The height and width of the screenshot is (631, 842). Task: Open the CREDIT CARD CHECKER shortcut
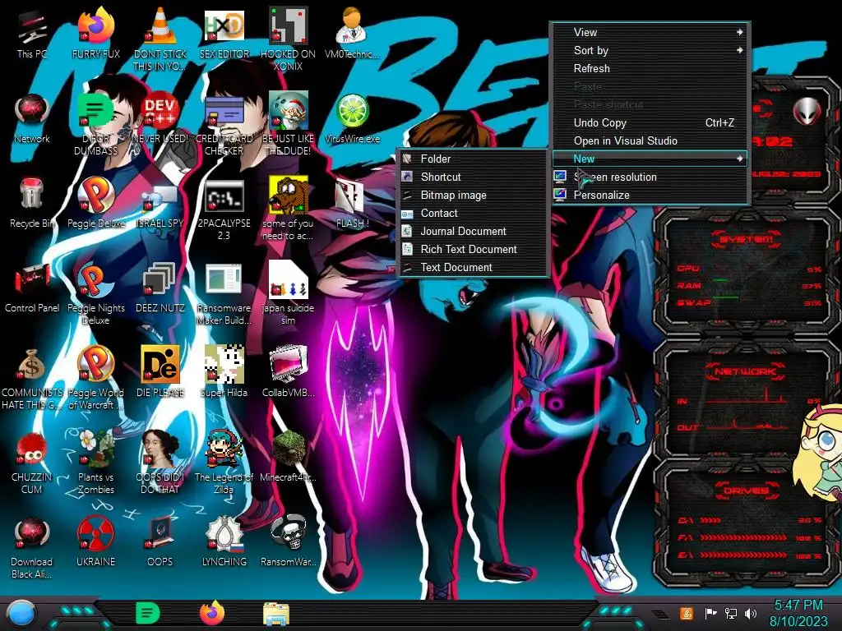pos(224,125)
